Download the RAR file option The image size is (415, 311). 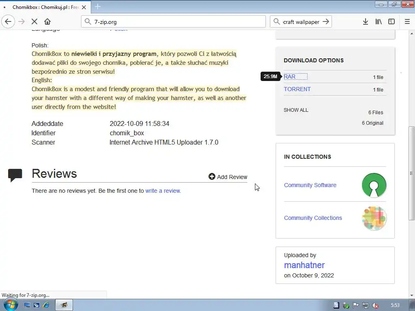tap(289, 77)
